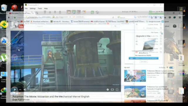Screen dimensions: 188x106
Task: Click the green update icon in JDownloader toolbar
Action: tap(92, 12)
